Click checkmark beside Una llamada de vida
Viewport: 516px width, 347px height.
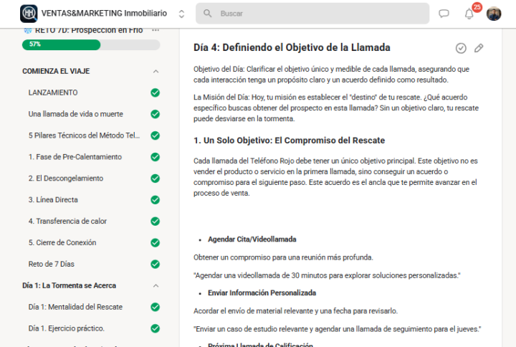coord(156,114)
